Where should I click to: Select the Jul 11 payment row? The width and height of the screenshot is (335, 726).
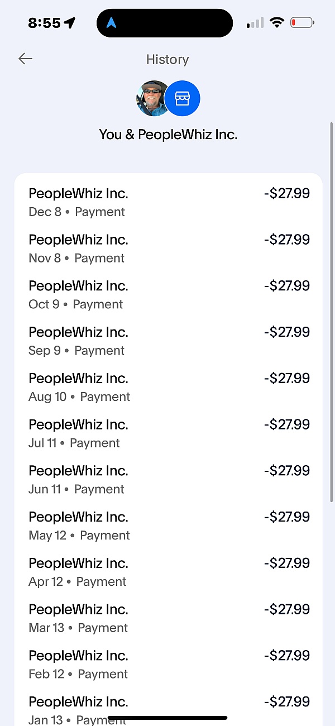tap(168, 434)
